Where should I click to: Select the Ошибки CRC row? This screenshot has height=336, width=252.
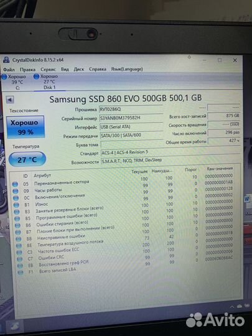[125, 252]
